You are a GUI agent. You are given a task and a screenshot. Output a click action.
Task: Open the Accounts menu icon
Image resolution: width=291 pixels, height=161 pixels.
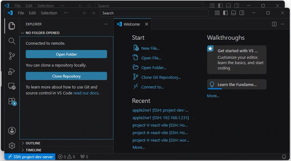point(12,131)
